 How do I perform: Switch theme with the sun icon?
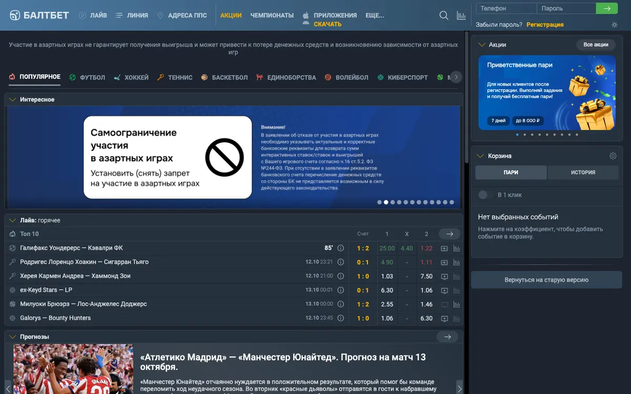click(x=615, y=25)
